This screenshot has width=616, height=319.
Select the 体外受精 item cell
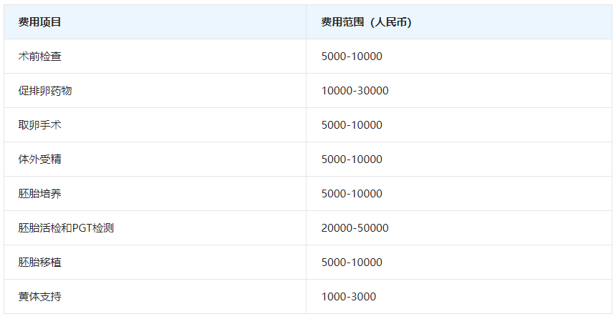[x=40, y=159]
